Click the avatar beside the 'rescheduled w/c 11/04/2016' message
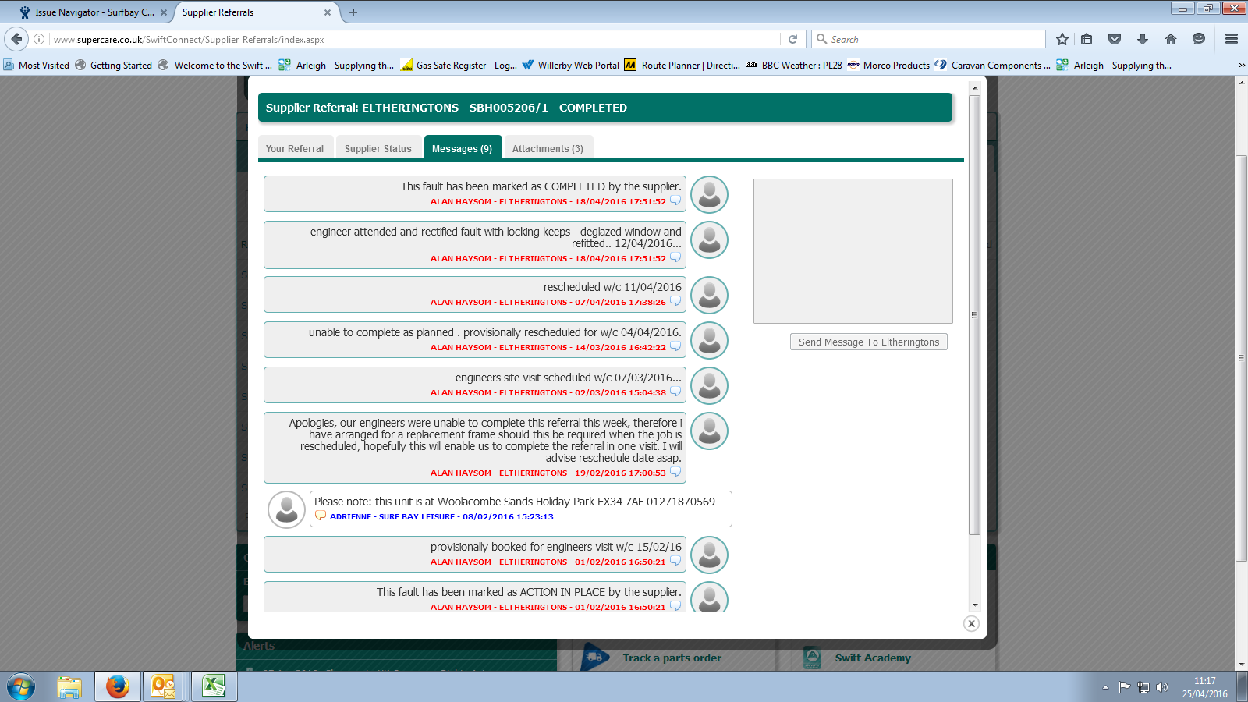Image resolution: width=1248 pixels, height=702 pixels. [x=710, y=295]
